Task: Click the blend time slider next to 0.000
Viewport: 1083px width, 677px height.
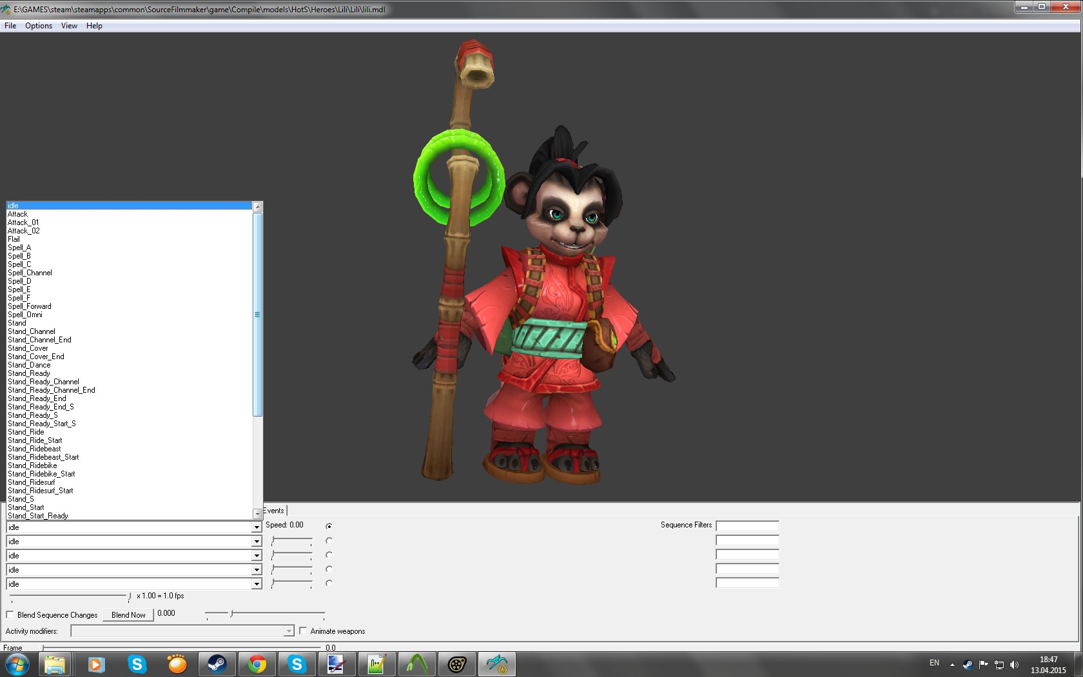Action: pos(231,614)
